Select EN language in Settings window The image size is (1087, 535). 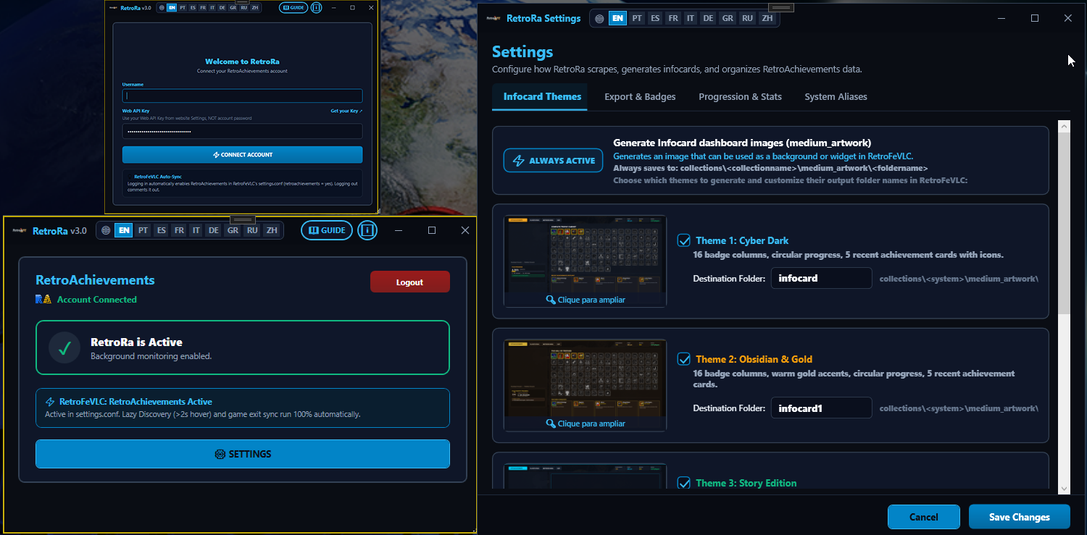pyautogui.click(x=618, y=18)
